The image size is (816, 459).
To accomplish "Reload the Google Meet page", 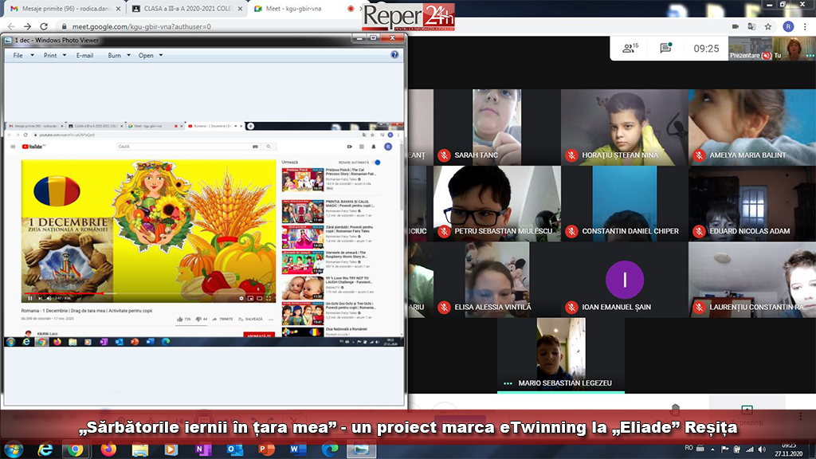I will tap(44, 26).
